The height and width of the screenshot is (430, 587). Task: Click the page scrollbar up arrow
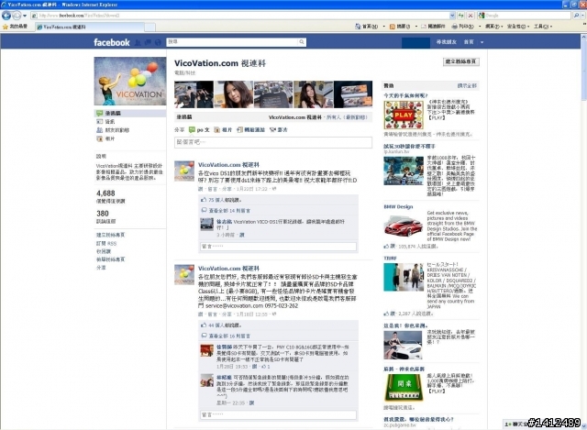tap(583, 38)
